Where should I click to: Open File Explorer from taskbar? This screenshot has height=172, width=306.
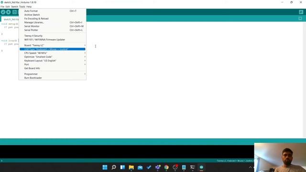tap(131, 167)
